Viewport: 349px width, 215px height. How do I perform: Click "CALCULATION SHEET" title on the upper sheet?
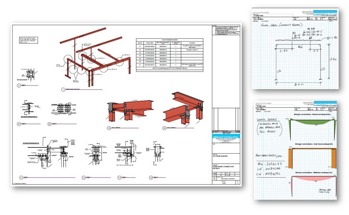pyautogui.click(x=260, y=13)
